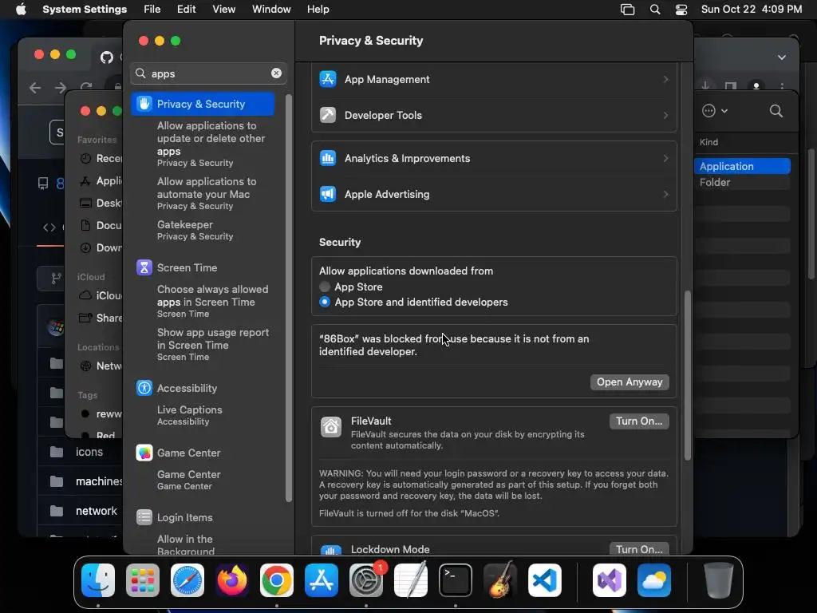This screenshot has height=613, width=817.
Task: Click the Analytics & Improvements chart icon
Action: [x=327, y=159]
